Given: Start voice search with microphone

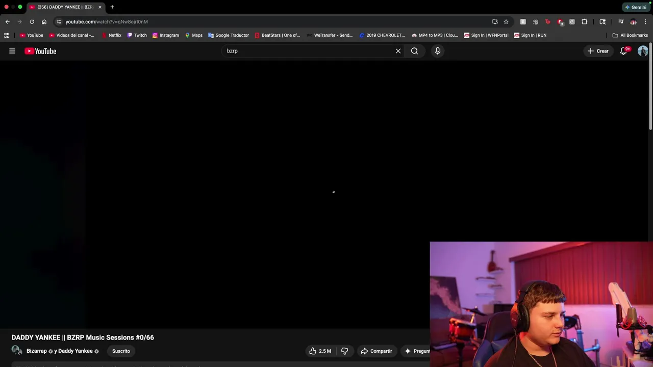Looking at the screenshot, I should coord(438,51).
